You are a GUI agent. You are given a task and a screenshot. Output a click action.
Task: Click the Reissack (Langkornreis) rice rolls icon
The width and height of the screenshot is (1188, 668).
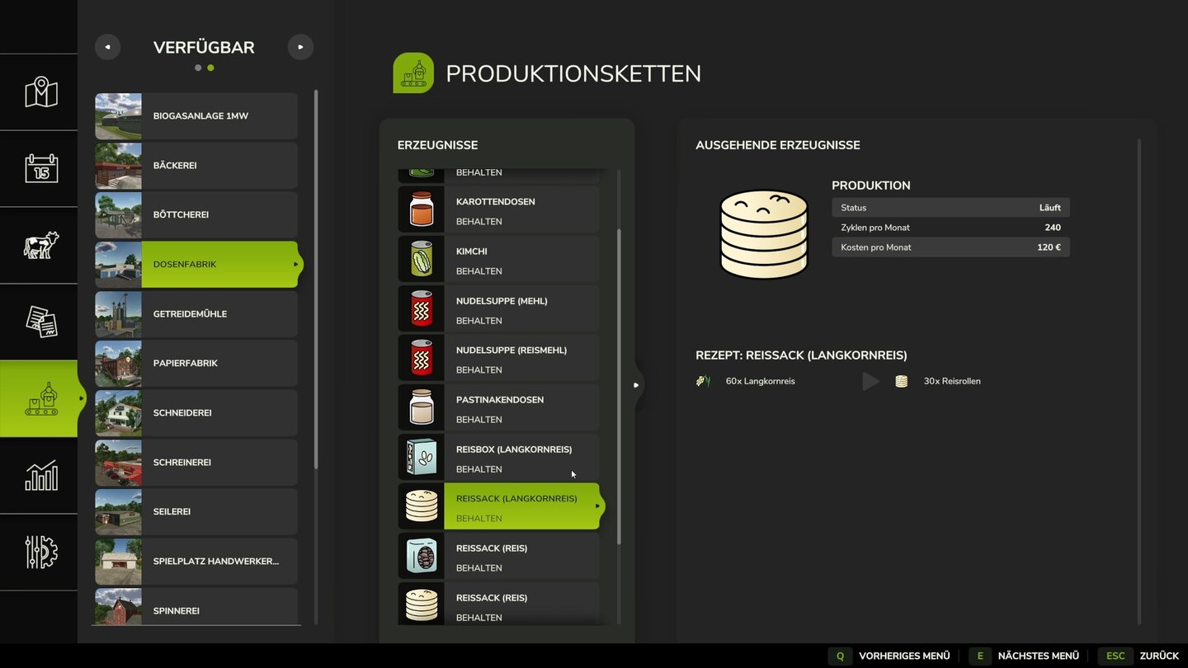tap(422, 506)
